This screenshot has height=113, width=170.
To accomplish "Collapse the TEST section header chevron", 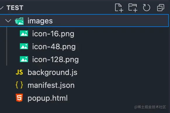I will [x=1, y=8].
